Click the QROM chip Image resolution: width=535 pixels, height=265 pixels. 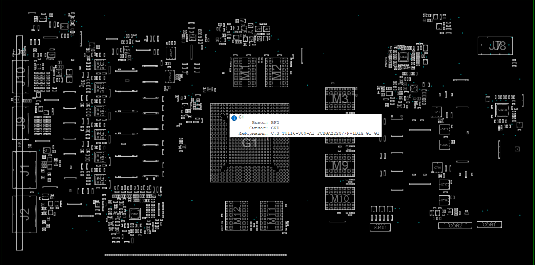coord(171,53)
